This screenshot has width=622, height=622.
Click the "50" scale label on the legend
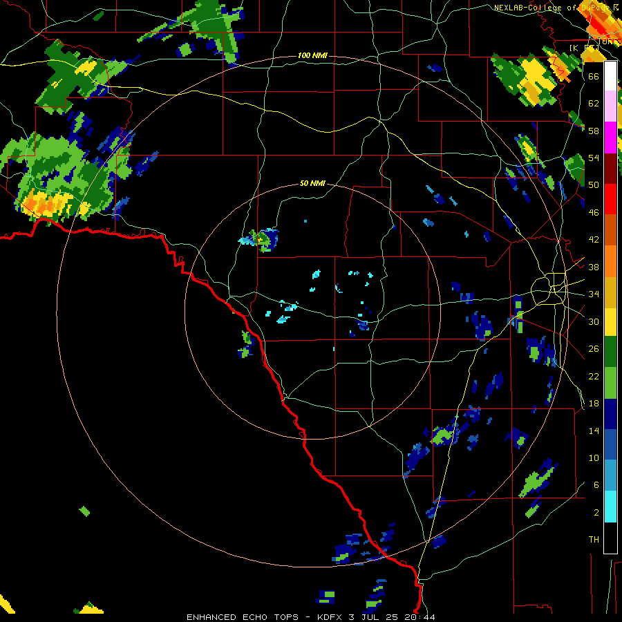coord(594,185)
